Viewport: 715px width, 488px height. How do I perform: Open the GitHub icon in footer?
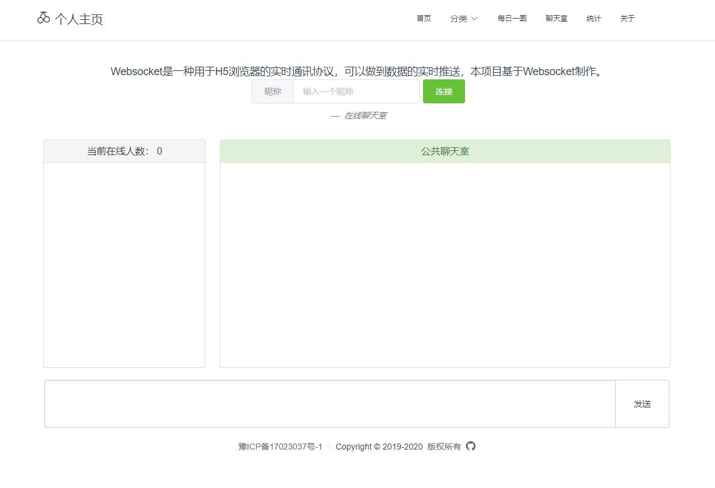pyautogui.click(x=470, y=446)
